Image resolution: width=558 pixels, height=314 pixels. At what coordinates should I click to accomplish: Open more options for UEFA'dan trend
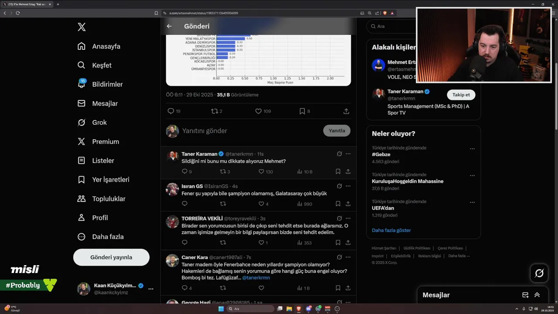tap(472, 202)
